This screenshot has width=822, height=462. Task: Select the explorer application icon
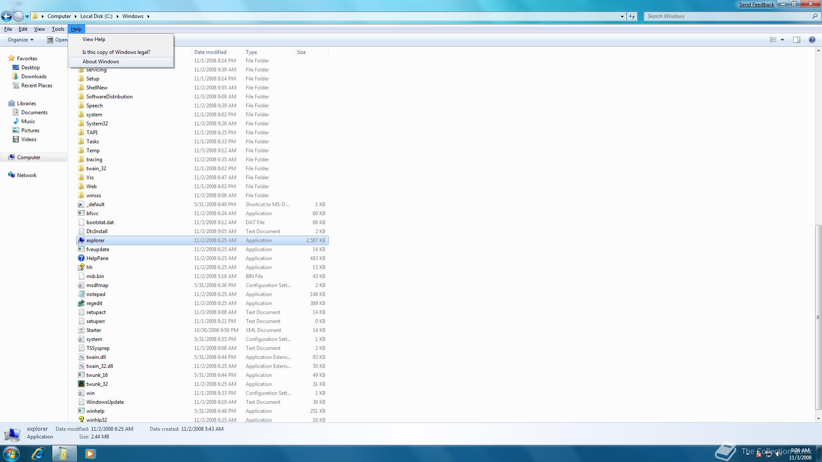pos(81,240)
